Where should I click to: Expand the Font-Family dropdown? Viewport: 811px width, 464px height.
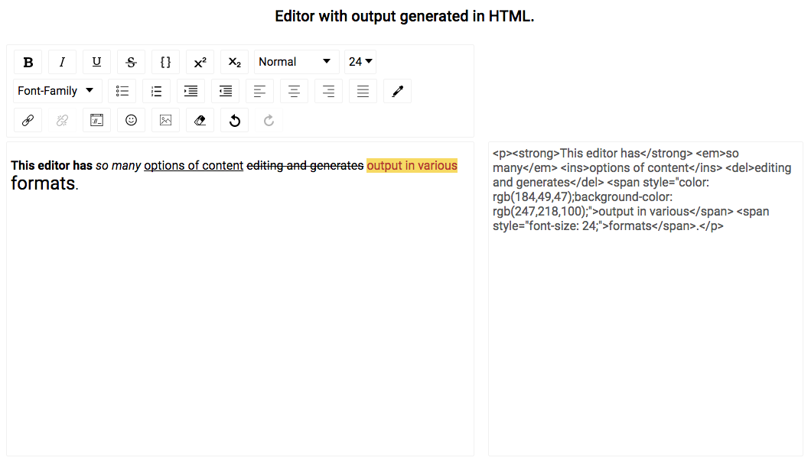(x=57, y=90)
